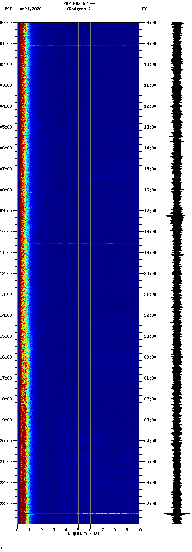Click the frequency axis tick '1'
The height and width of the screenshot is (552, 192).
30,530
